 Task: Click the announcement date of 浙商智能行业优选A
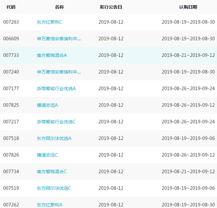pyautogui.click(x=111, y=88)
